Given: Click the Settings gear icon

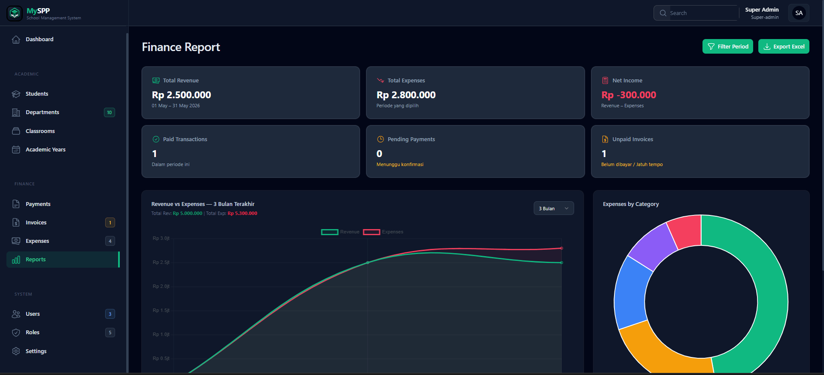Looking at the screenshot, I should 16,351.
